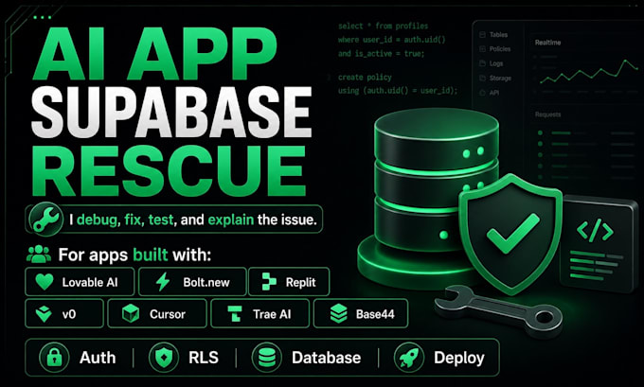Click the Realtime chart heading
The width and height of the screenshot is (644, 387).
click(547, 43)
